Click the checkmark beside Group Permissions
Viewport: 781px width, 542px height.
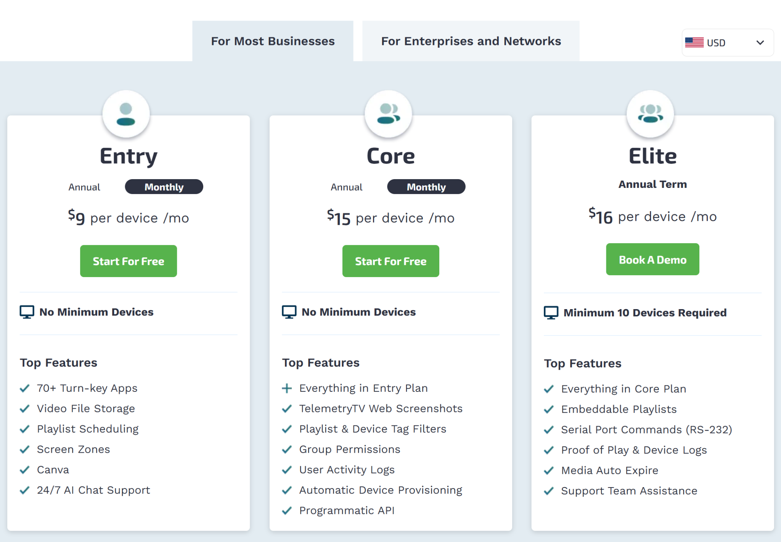(287, 450)
